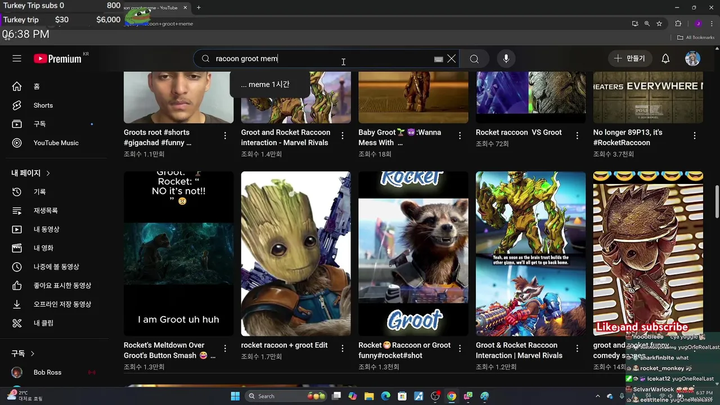Expand the 내 페이지 section chevron
The width and height of the screenshot is (720, 405).
[x=48, y=173]
